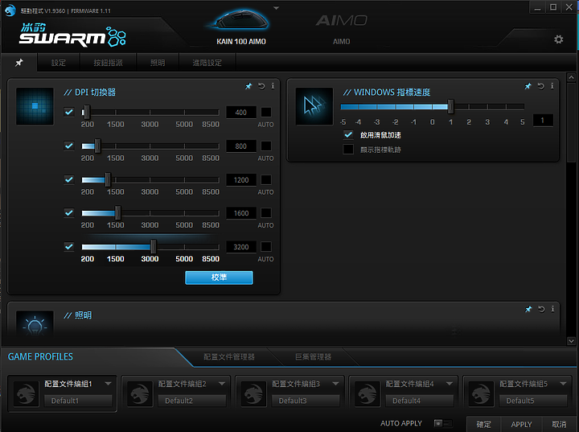
Task: Click the DPI switcher grid thumbnail
Action: click(35, 106)
